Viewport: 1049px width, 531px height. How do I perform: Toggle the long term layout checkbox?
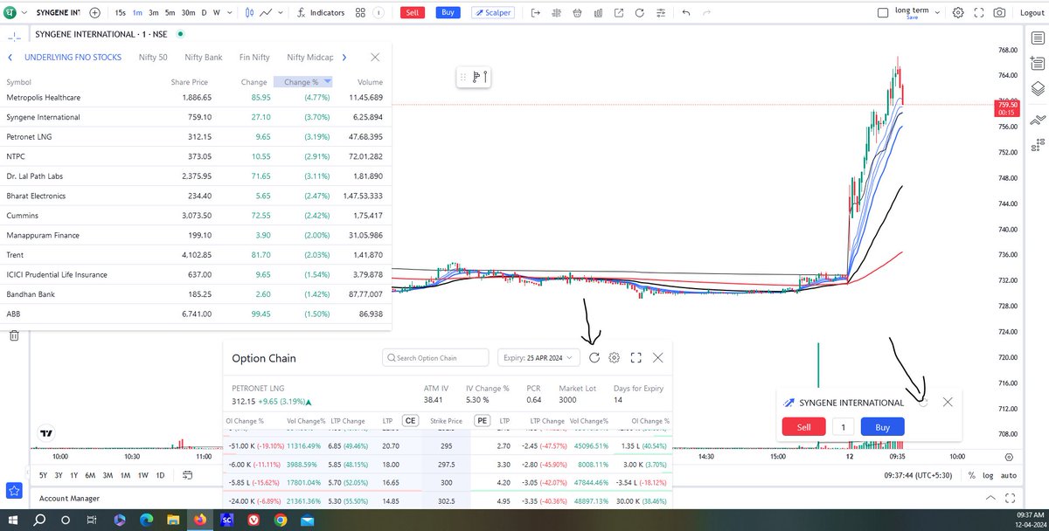tap(883, 13)
